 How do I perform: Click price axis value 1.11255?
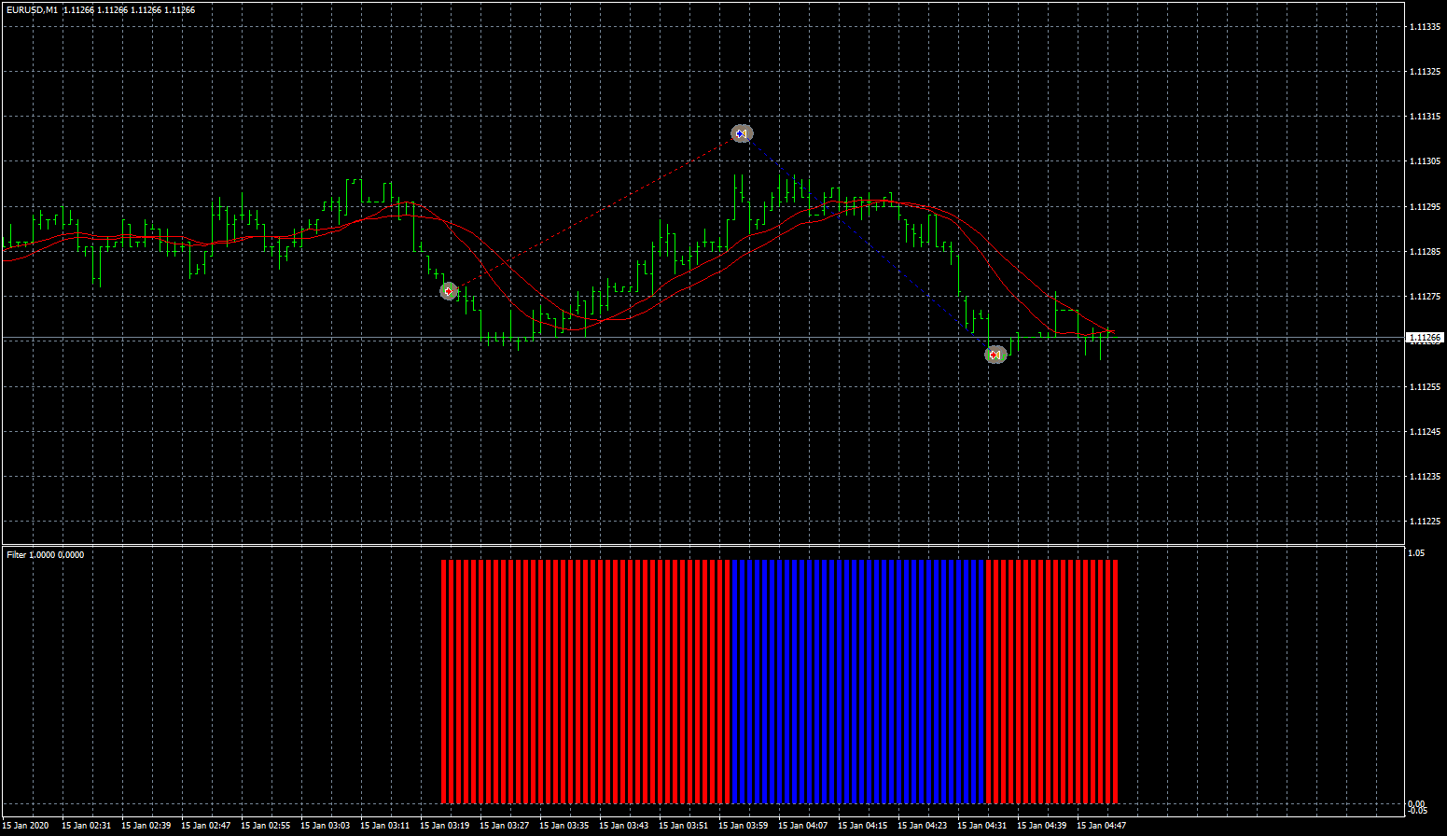coord(1424,386)
